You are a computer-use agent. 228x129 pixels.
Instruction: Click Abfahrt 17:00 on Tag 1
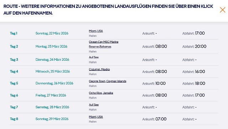193,33
